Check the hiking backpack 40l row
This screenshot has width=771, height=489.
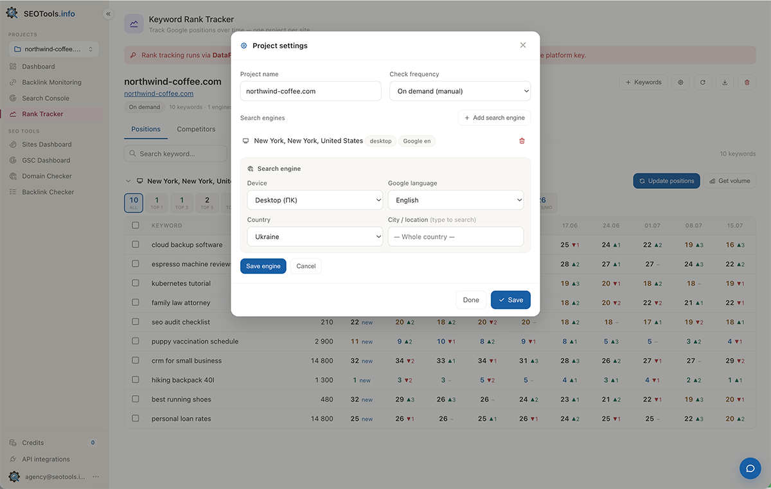[x=136, y=380]
